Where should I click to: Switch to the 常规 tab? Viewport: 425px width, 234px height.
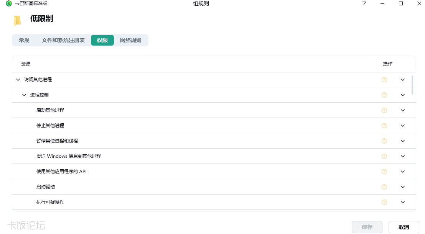point(24,40)
